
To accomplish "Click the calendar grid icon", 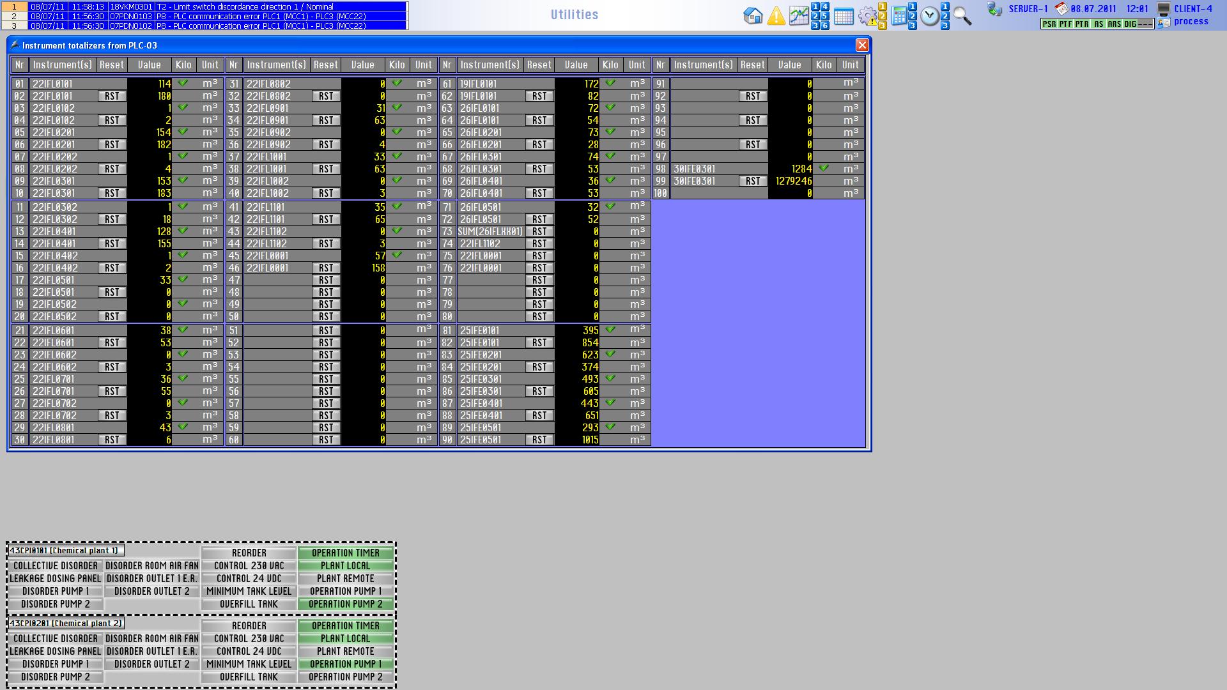I will 844,17.
